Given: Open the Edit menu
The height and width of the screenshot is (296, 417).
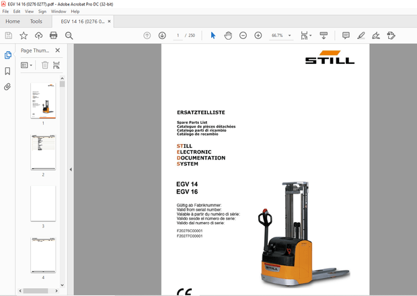Looking at the screenshot, I should [x=17, y=11].
